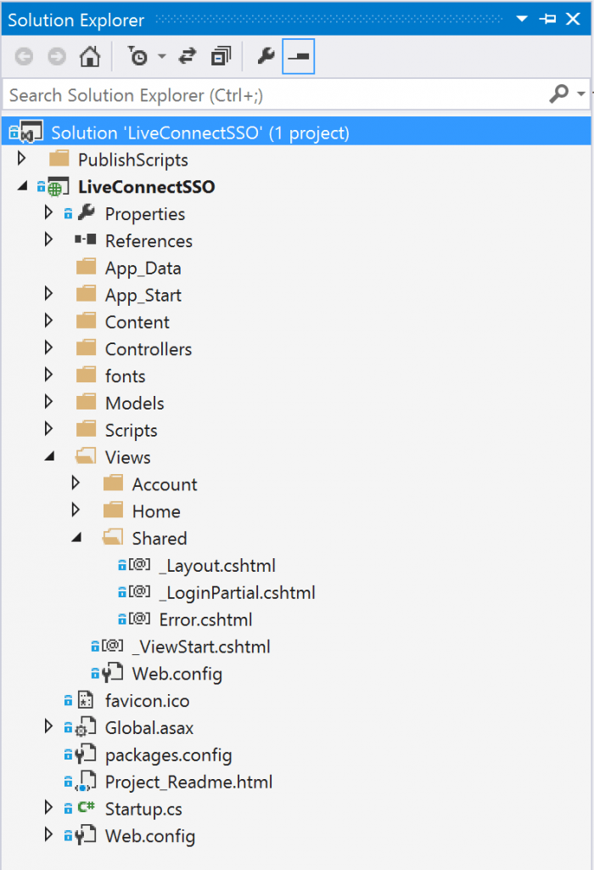
Task: Select the Project_Readme.html file name
Action: tap(189, 782)
